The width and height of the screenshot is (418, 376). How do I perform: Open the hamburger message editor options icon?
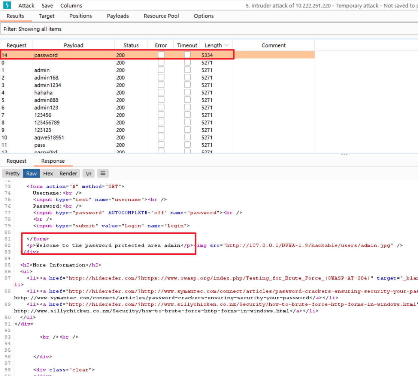tap(103, 173)
